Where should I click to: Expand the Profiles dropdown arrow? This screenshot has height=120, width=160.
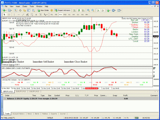[x=12, y=10]
